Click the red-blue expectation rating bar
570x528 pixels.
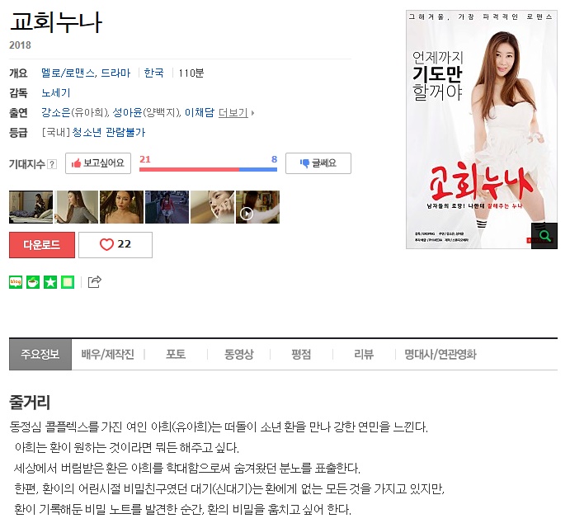pos(209,169)
